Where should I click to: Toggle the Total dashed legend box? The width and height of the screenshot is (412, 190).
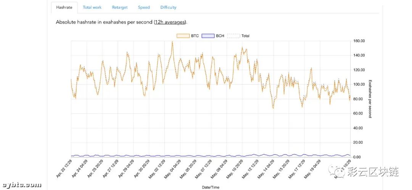pos(233,36)
